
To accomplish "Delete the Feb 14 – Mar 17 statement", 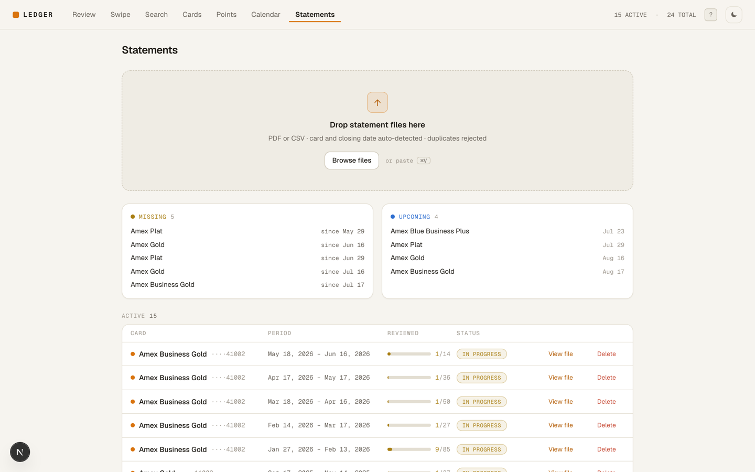I will pyautogui.click(x=607, y=425).
